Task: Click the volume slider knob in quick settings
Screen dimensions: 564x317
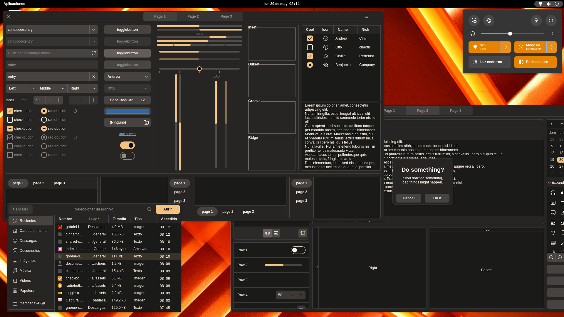Action: click(x=510, y=34)
